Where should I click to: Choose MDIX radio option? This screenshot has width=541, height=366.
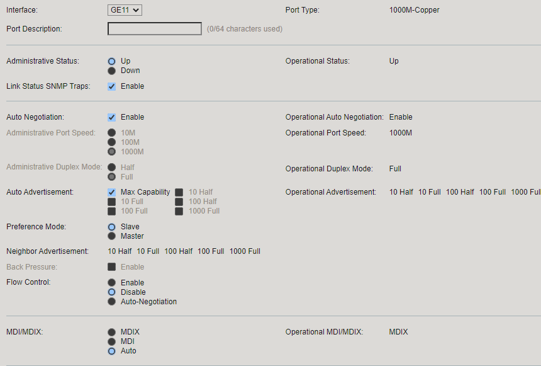(x=111, y=332)
